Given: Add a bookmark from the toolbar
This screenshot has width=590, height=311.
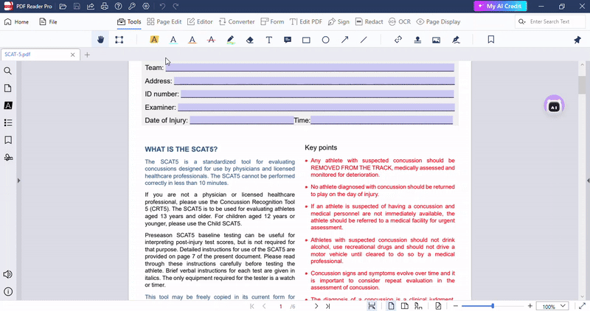Looking at the screenshot, I should coord(491,40).
